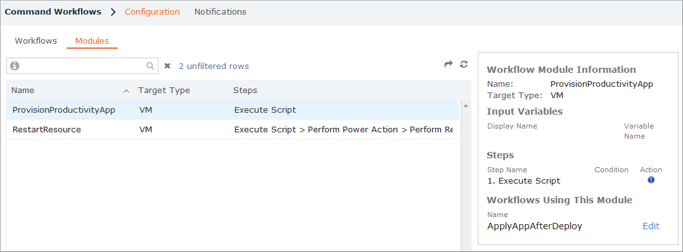Click the Target Type column header
Screen dimensions: 683x252
(x=163, y=91)
